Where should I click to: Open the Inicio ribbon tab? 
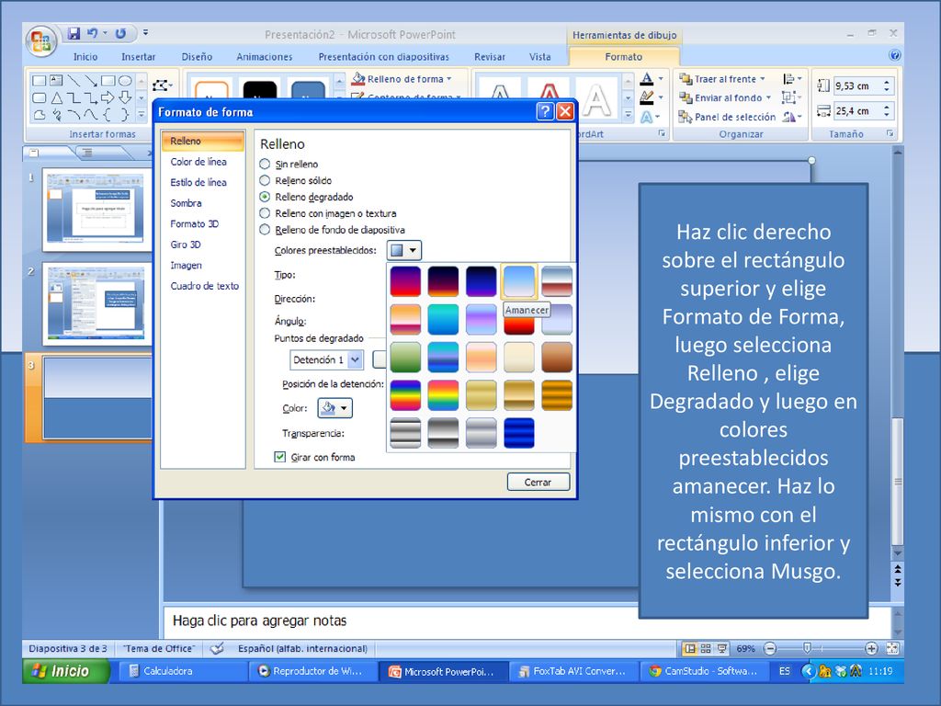pos(85,56)
